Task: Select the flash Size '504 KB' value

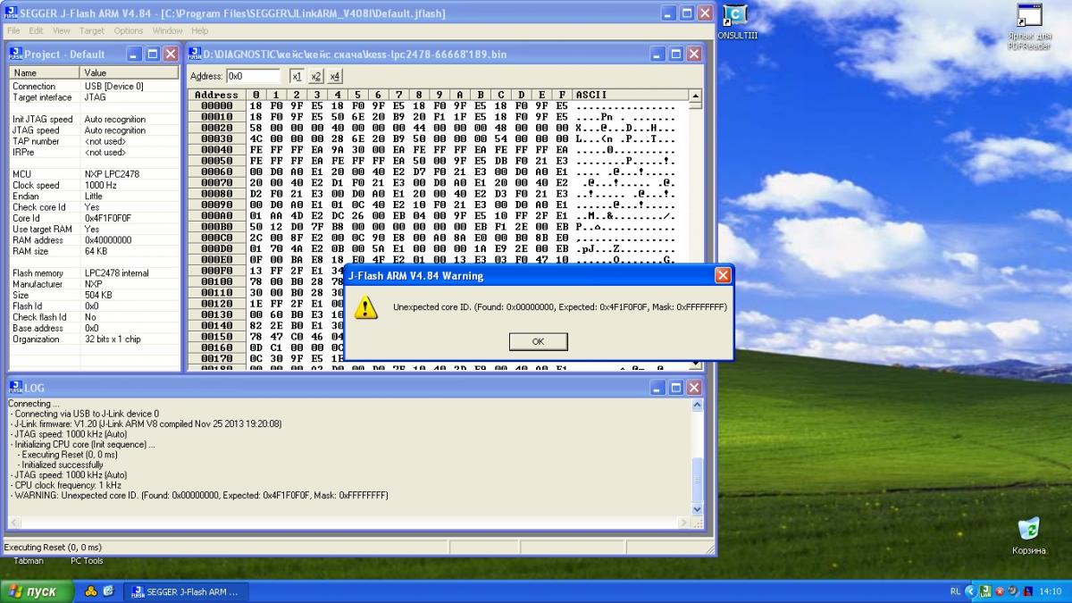Action: pos(98,295)
